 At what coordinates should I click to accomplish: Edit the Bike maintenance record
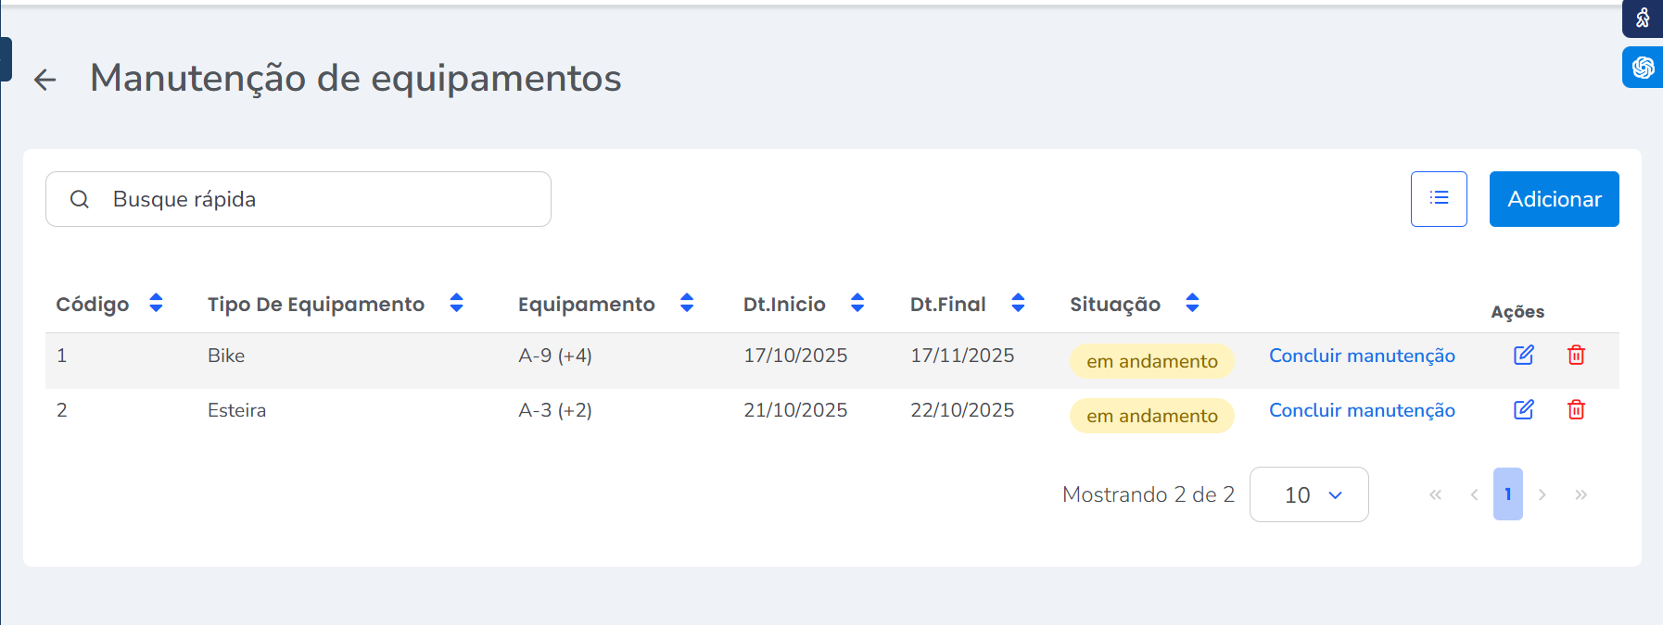point(1523,355)
